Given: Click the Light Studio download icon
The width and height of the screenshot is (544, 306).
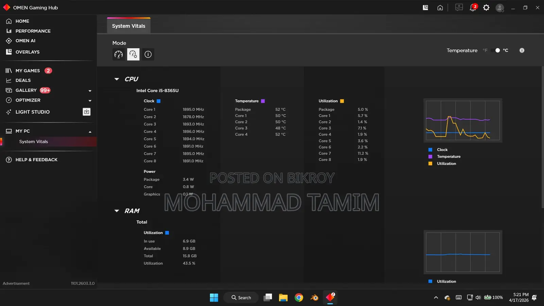Looking at the screenshot, I should pyautogui.click(x=87, y=112).
